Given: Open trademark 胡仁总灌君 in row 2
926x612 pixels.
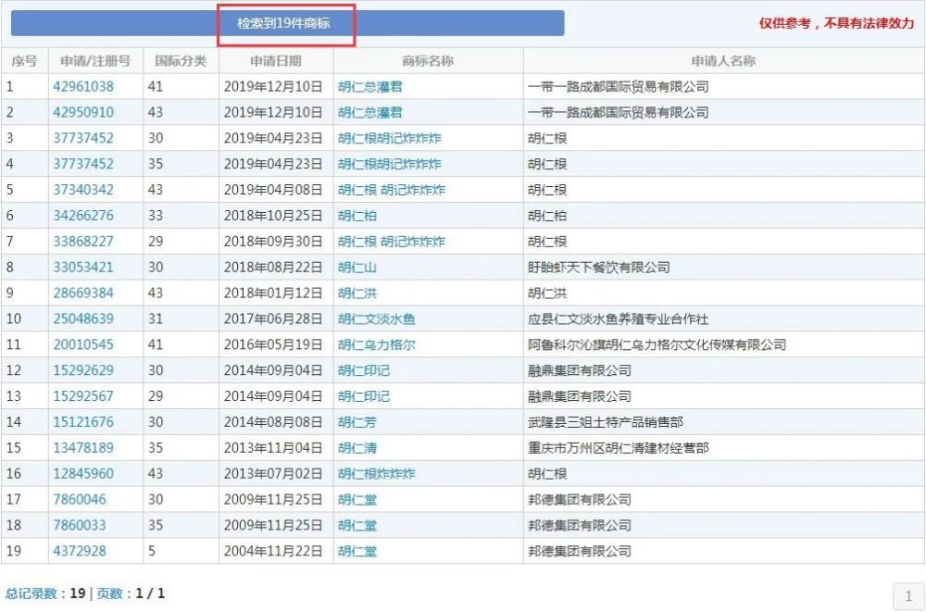Looking at the screenshot, I should [x=370, y=112].
